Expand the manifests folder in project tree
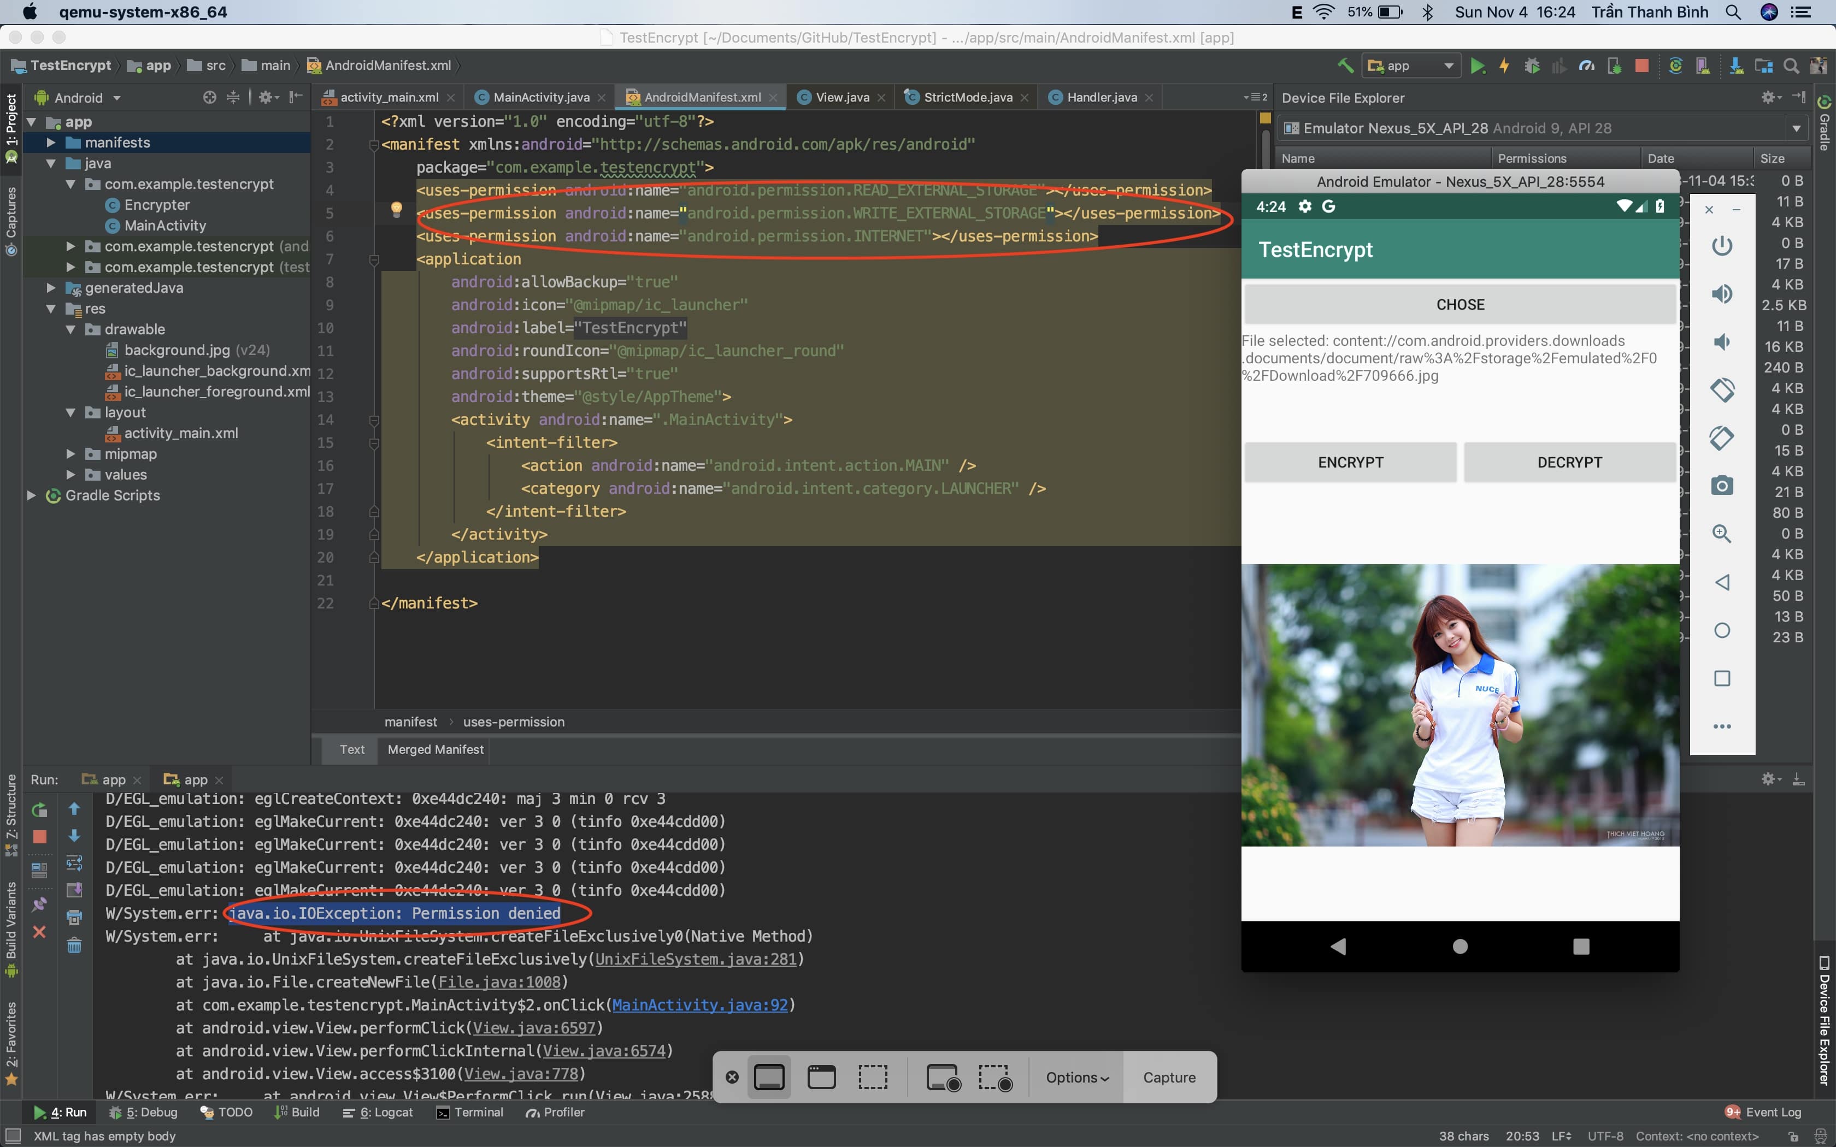Screen dimensions: 1836x1147 click(x=51, y=143)
